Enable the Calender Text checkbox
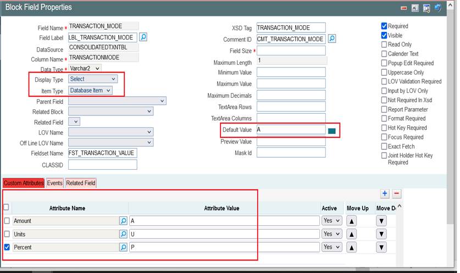 tap(384, 54)
